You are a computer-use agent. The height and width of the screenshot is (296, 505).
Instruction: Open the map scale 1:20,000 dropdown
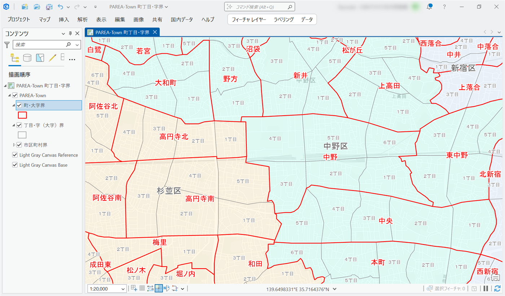(124, 289)
